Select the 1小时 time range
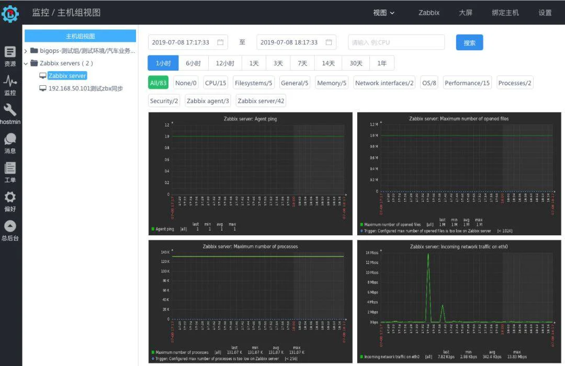This screenshot has width=565, height=366. (x=163, y=63)
